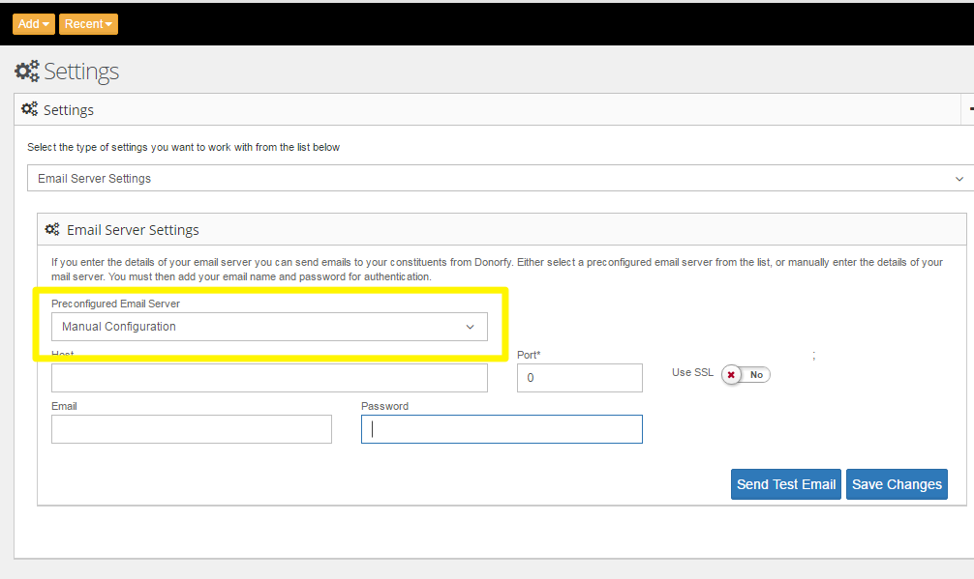Open the Preconfigured Email Server dropdown
974x579 pixels.
pos(268,327)
